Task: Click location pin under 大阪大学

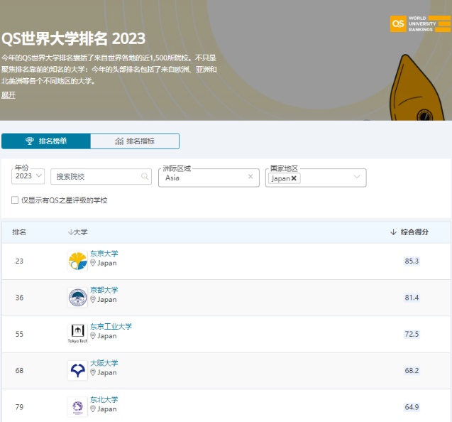Action: click(93, 372)
